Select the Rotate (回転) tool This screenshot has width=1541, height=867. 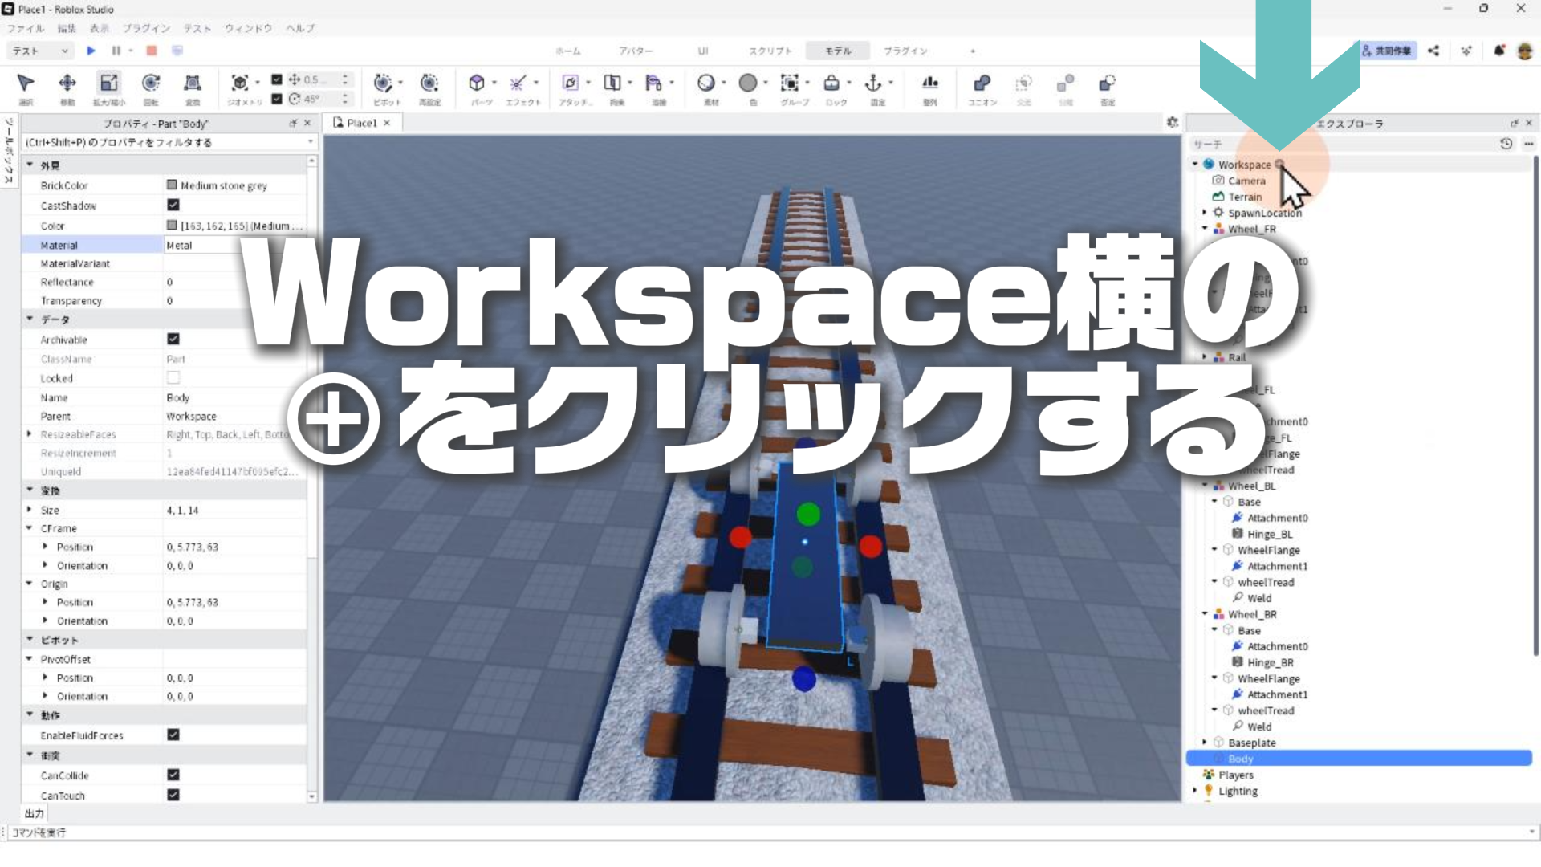[151, 83]
